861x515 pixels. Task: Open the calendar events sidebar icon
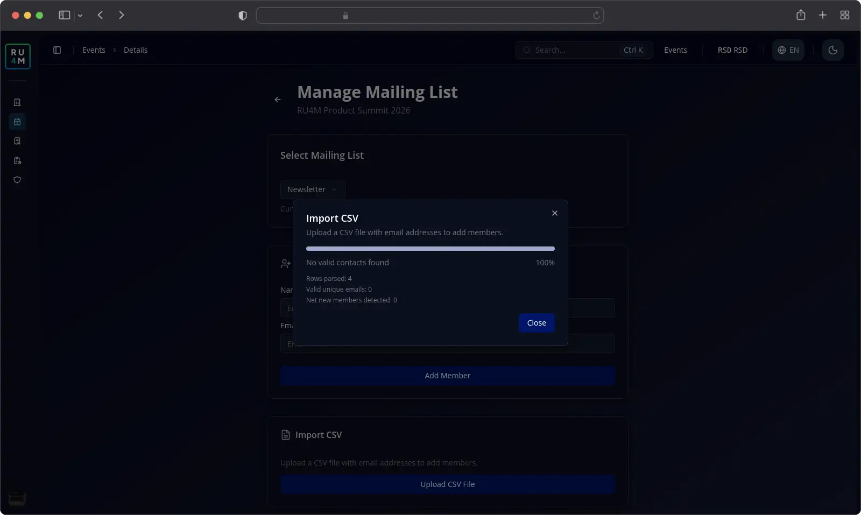[17, 122]
